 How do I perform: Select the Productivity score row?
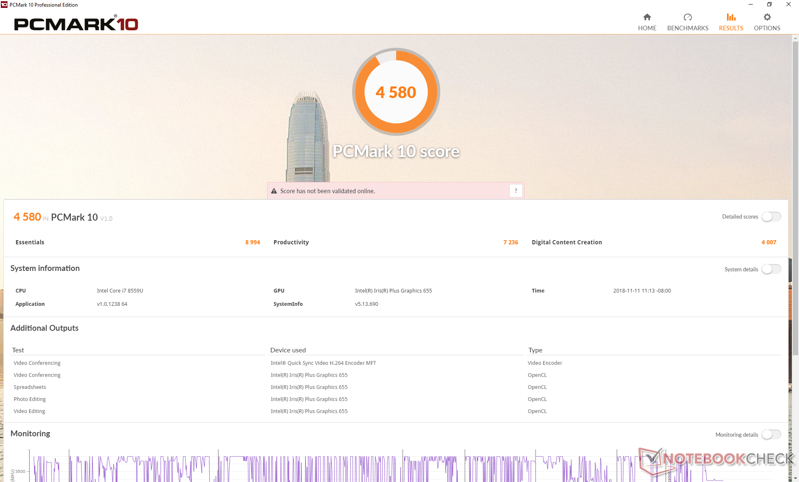(395, 242)
